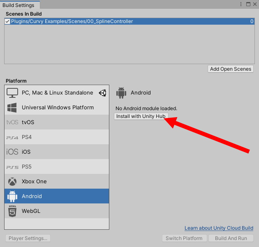Click the Universal Windows Platform logo icon

click(12, 108)
